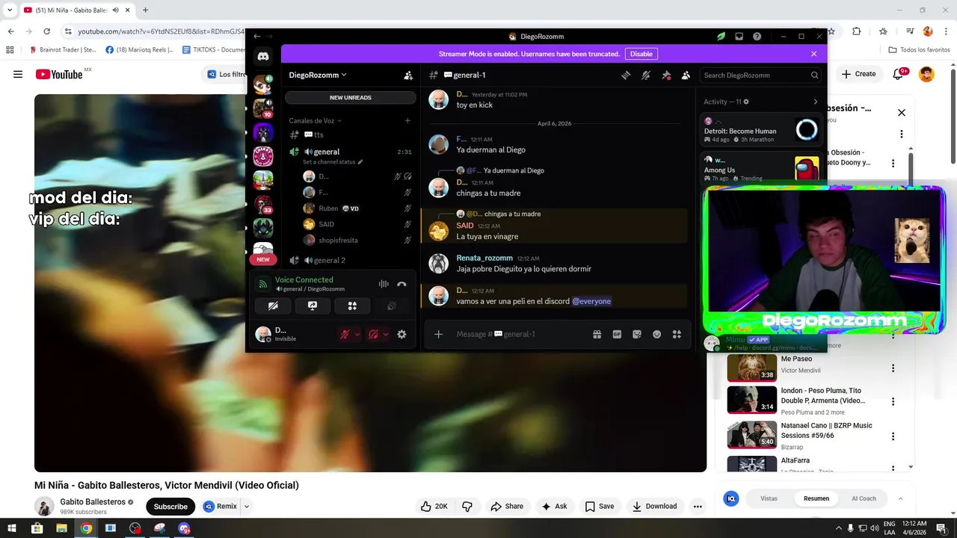This screenshot has width=957, height=538.
Task: Switch to the Vistas tab
Action: click(769, 498)
